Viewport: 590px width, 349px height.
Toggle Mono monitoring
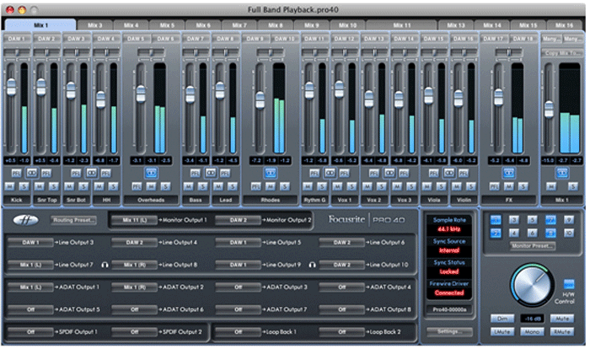click(532, 332)
